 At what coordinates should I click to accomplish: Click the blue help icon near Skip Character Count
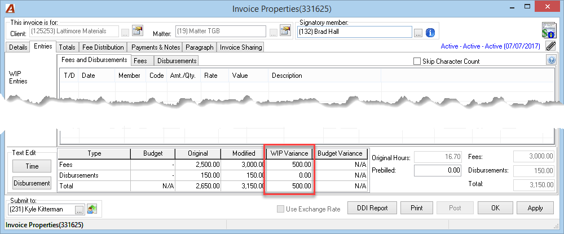pos(550,60)
